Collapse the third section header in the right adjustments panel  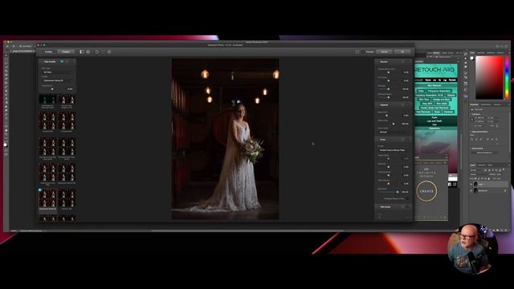pyautogui.click(x=393, y=140)
